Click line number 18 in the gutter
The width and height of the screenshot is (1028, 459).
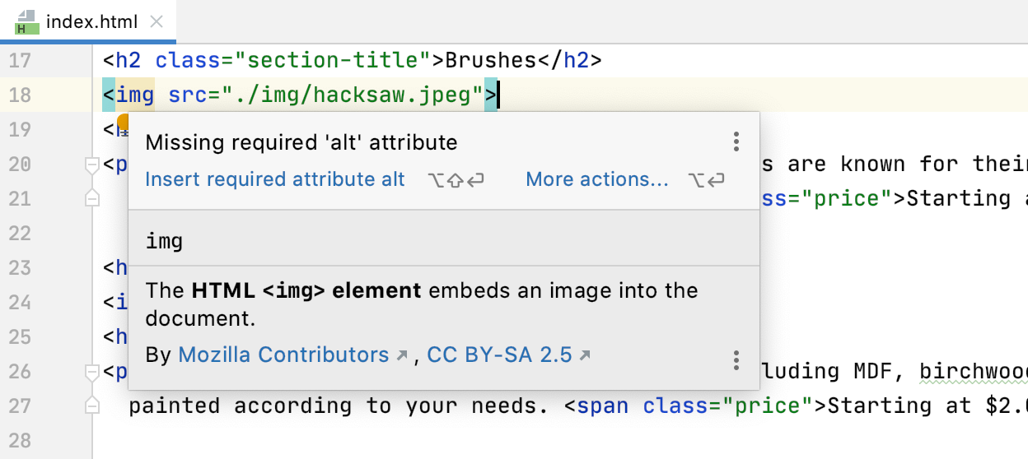point(19,95)
